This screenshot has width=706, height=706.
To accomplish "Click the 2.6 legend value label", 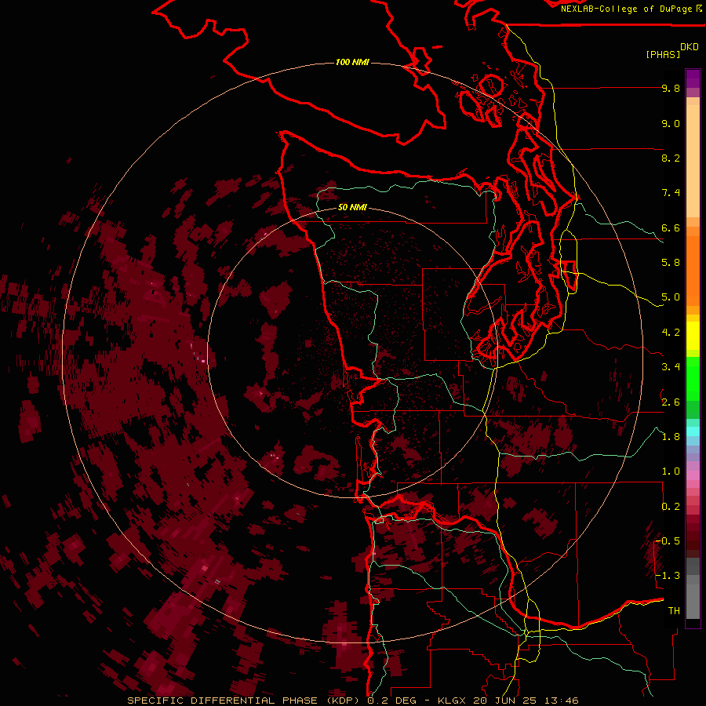I will coord(671,402).
